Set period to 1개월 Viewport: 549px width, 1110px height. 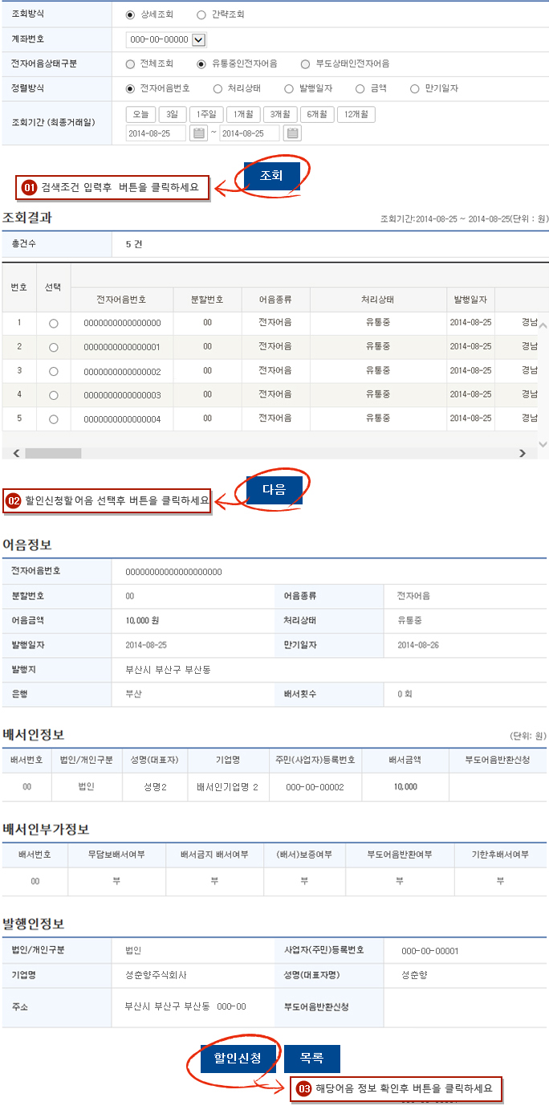click(243, 114)
